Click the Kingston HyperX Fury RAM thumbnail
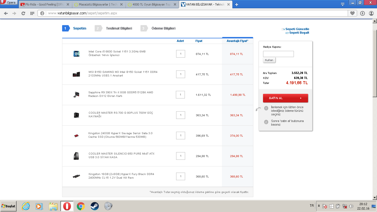 (76, 176)
